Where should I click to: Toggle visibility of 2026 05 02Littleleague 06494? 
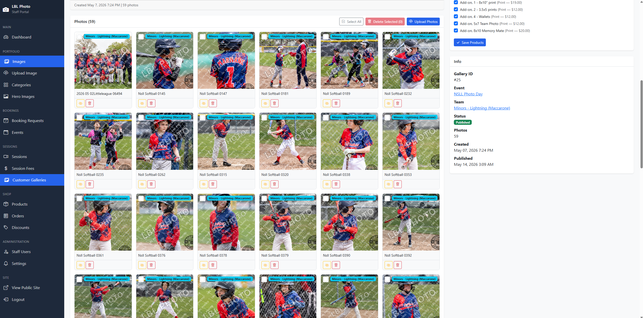[81, 103]
